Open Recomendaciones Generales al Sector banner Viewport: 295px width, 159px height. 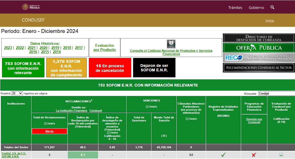[259, 67]
